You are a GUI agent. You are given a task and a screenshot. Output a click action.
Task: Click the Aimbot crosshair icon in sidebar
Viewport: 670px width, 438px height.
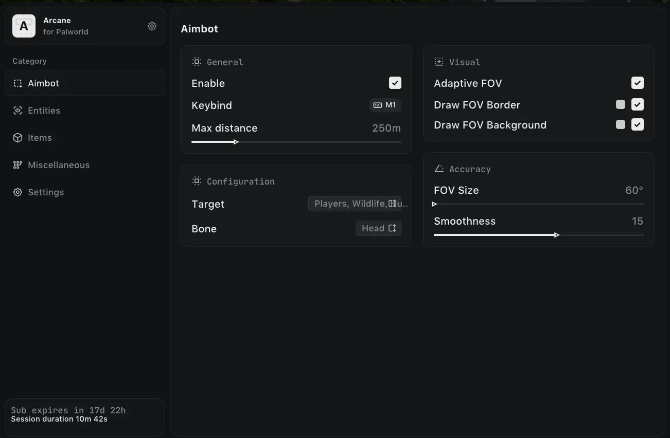click(x=18, y=83)
